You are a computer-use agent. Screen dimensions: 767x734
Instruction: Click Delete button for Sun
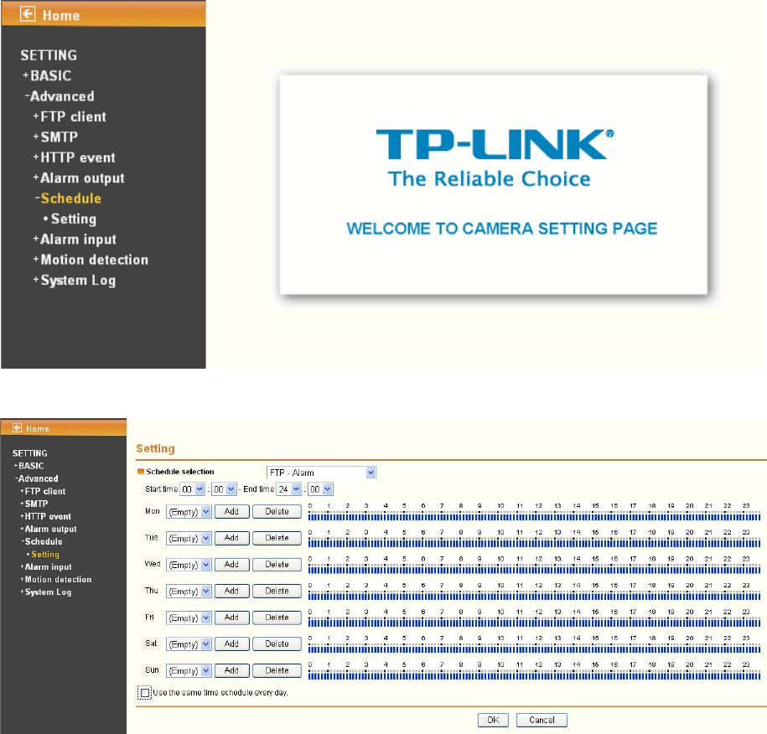(x=277, y=670)
